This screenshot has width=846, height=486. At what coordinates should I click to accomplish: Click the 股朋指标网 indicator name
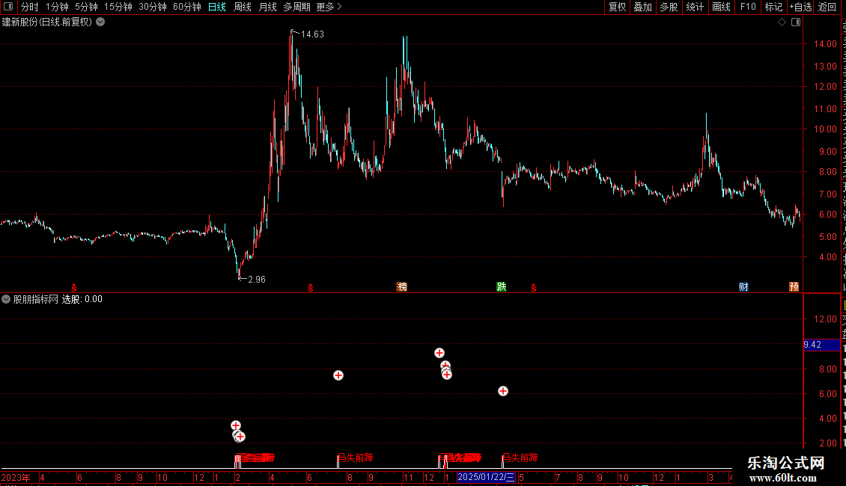point(36,299)
